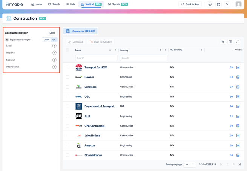The height and width of the screenshot is (171, 247).
Task: Tick the Lendlease row checkbox
Action: [68, 87]
